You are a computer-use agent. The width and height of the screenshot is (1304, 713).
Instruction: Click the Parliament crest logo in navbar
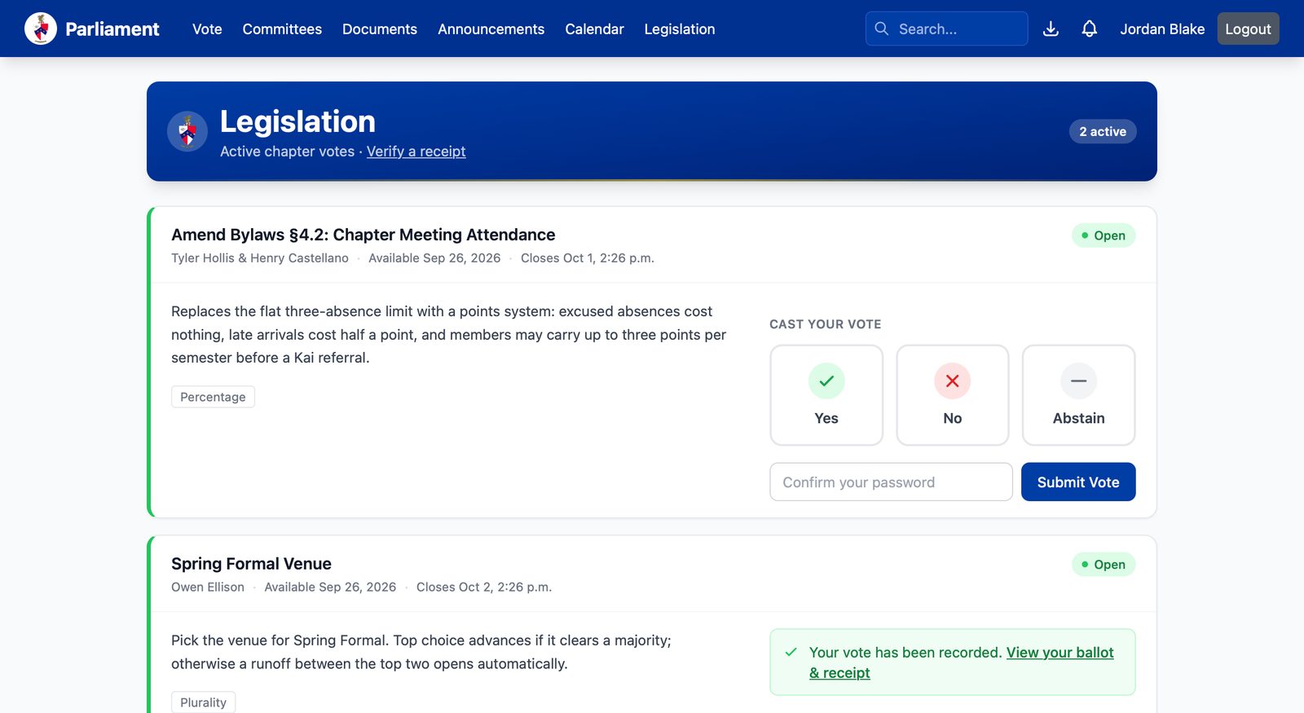[x=41, y=29]
